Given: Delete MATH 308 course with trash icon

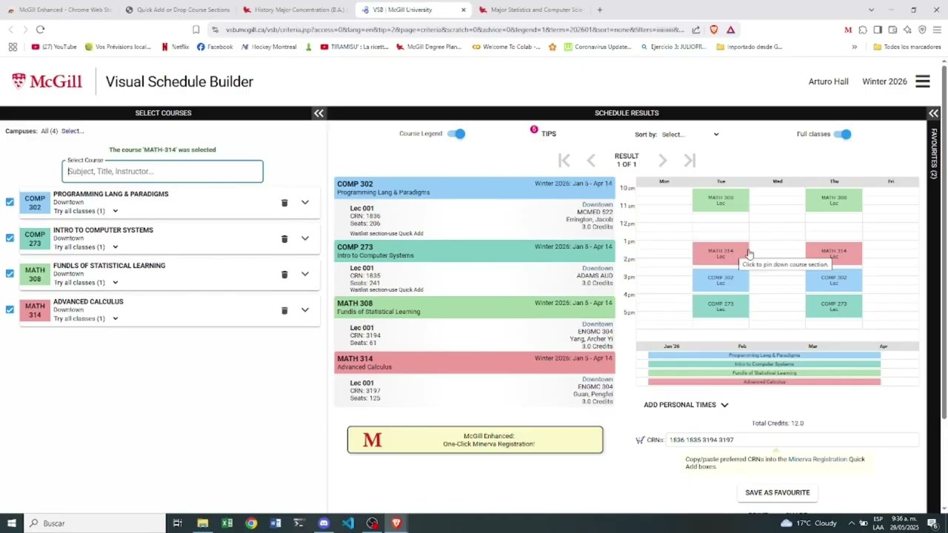Looking at the screenshot, I should pyautogui.click(x=284, y=275).
